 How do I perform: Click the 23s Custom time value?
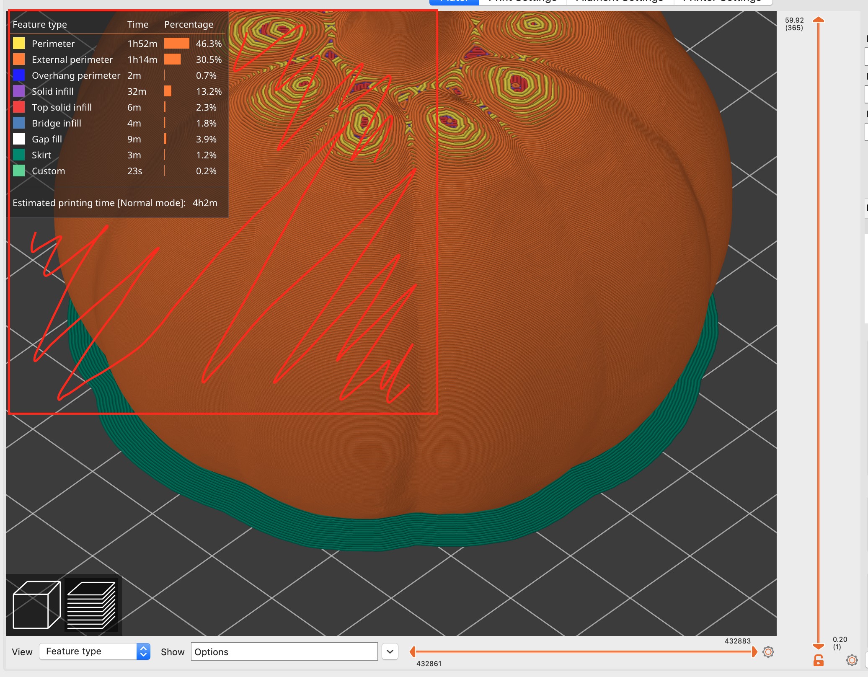point(135,171)
